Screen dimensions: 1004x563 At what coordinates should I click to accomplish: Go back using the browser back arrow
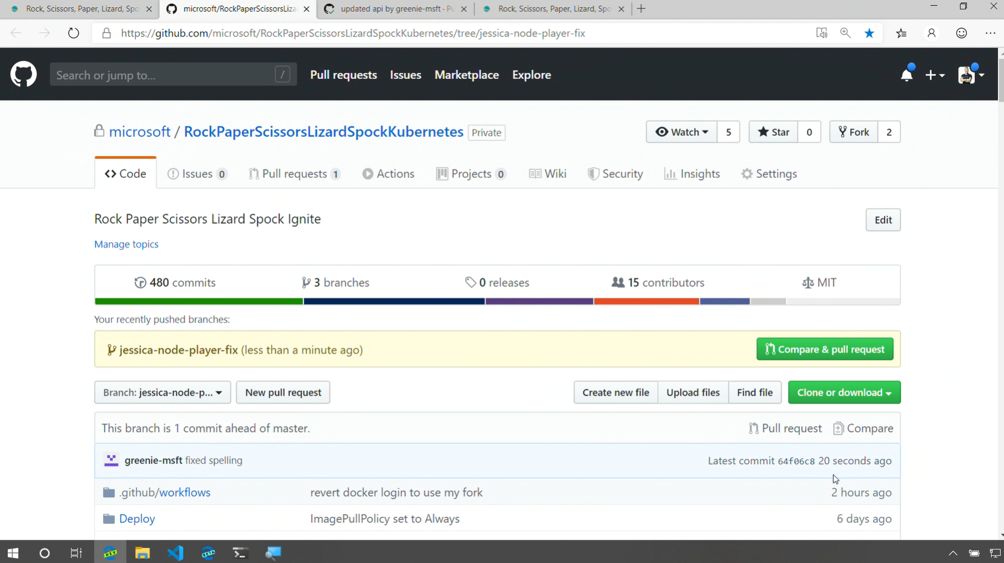16,33
